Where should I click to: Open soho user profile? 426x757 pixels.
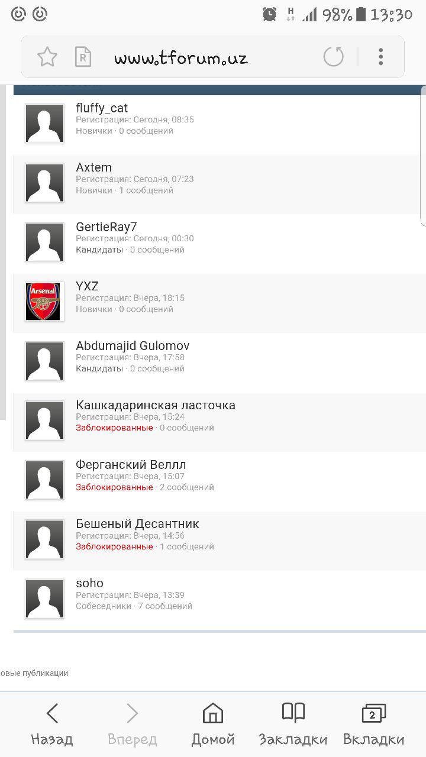(89, 583)
